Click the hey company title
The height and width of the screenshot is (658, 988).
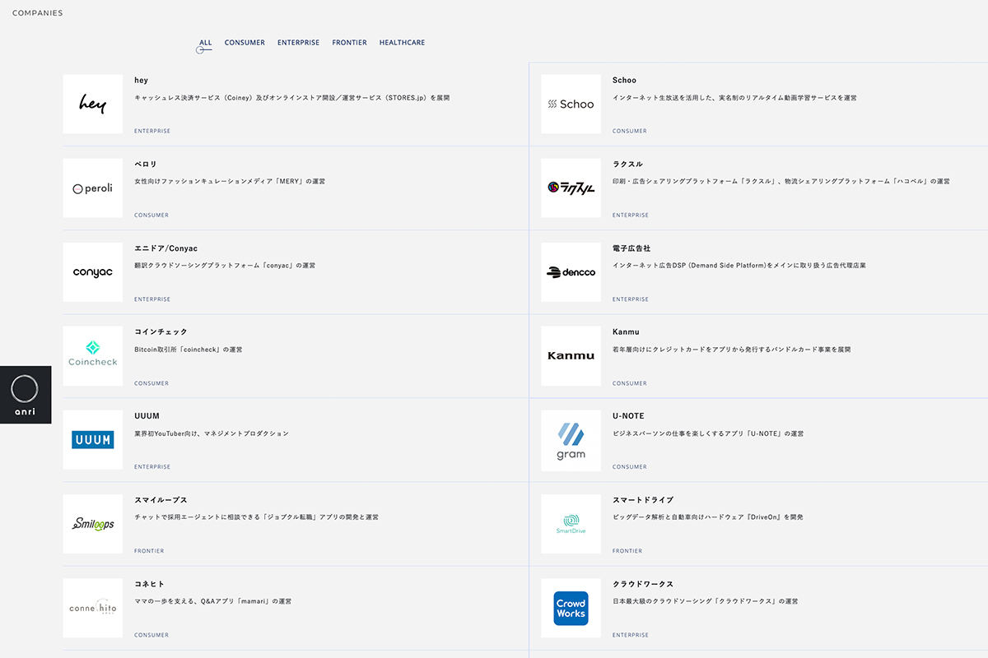[141, 81]
